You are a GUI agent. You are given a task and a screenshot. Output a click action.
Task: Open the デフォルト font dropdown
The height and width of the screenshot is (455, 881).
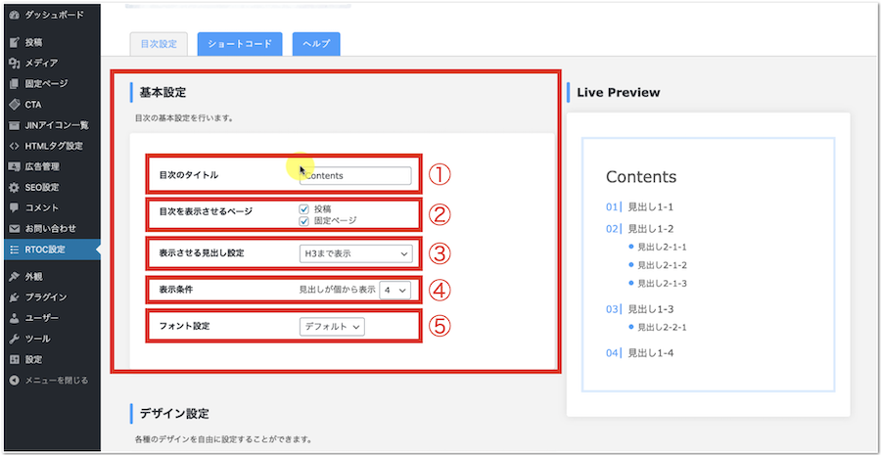332,327
